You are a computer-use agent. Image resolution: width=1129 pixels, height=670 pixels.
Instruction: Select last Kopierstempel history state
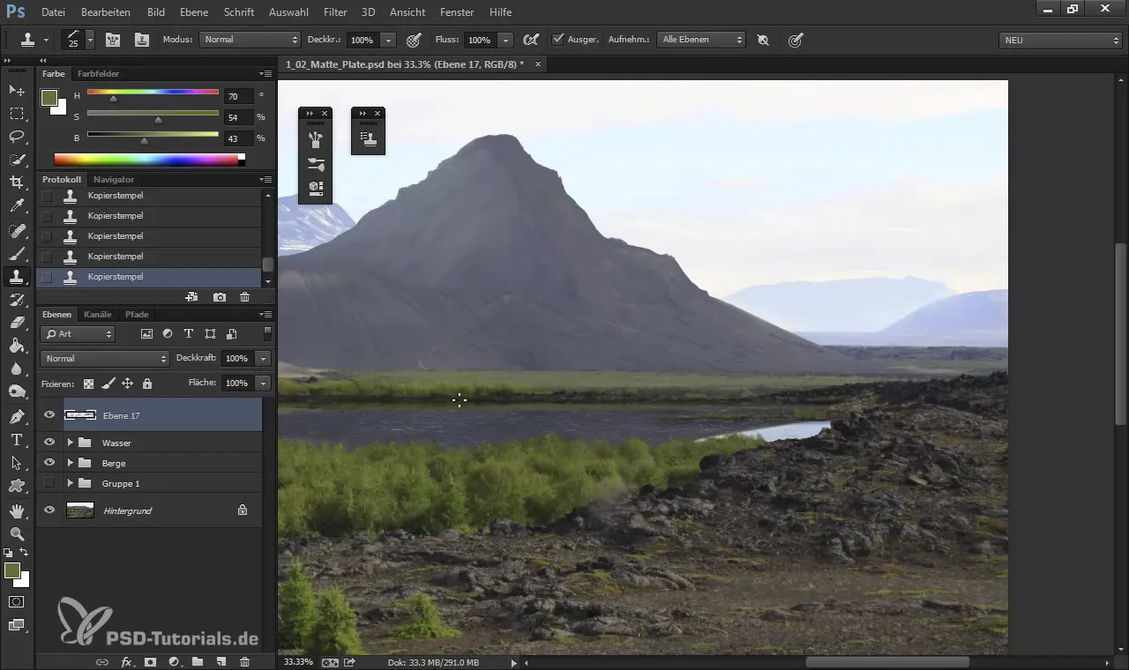click(x=150, y=277)
